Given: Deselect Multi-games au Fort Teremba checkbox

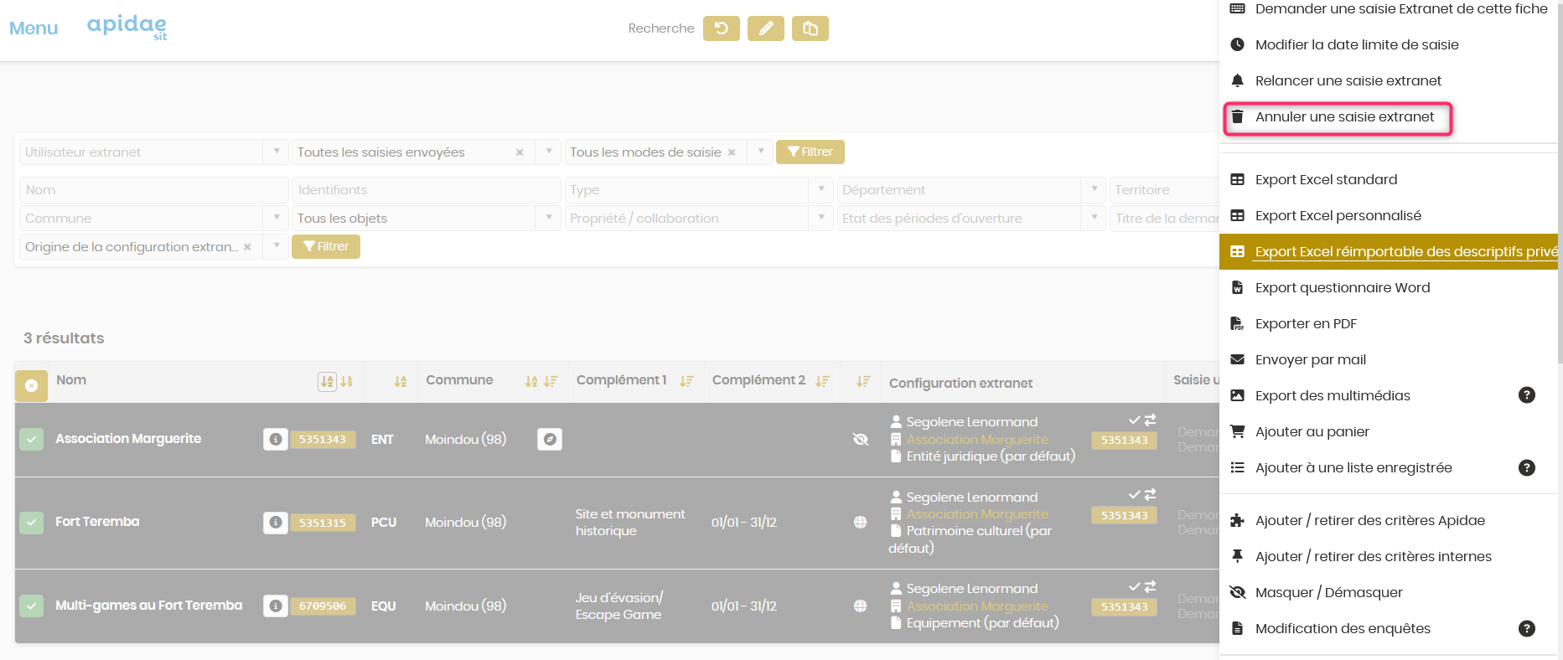Looking at the screenshot, I should point(32,606).
